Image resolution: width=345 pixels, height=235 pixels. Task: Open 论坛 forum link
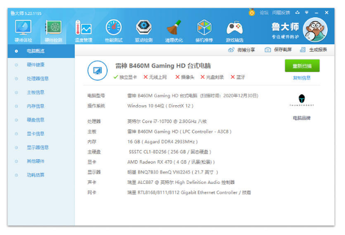[264, 13]
